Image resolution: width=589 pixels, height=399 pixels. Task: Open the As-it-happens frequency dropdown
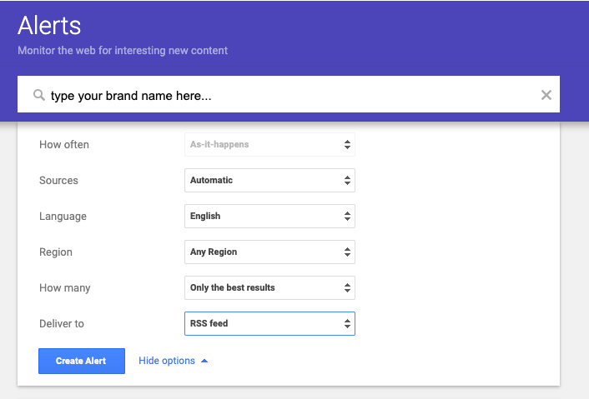point(269,144)
